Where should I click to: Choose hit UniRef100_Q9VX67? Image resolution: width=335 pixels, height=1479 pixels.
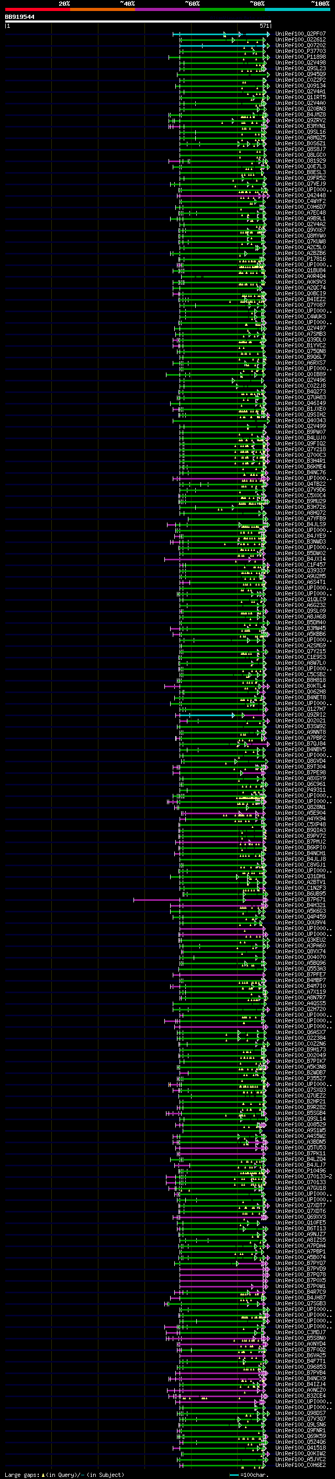tap(300, 230)
